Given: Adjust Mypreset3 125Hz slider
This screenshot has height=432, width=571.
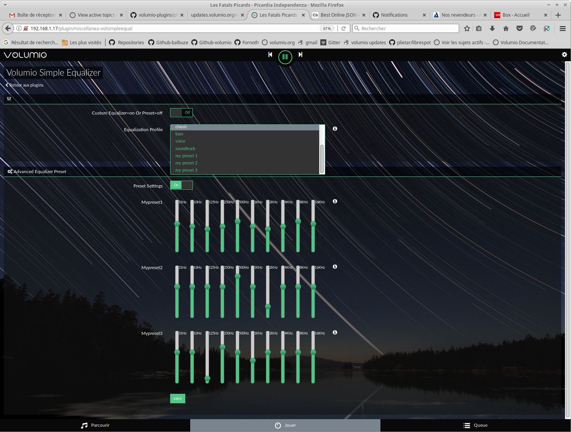Looking at the screenshot, I should click(207, 378).
